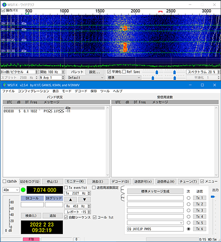The height and width of the screenshot is (242, 221).
Task: Click the up arrow frequency shift button
Action: 71,199
